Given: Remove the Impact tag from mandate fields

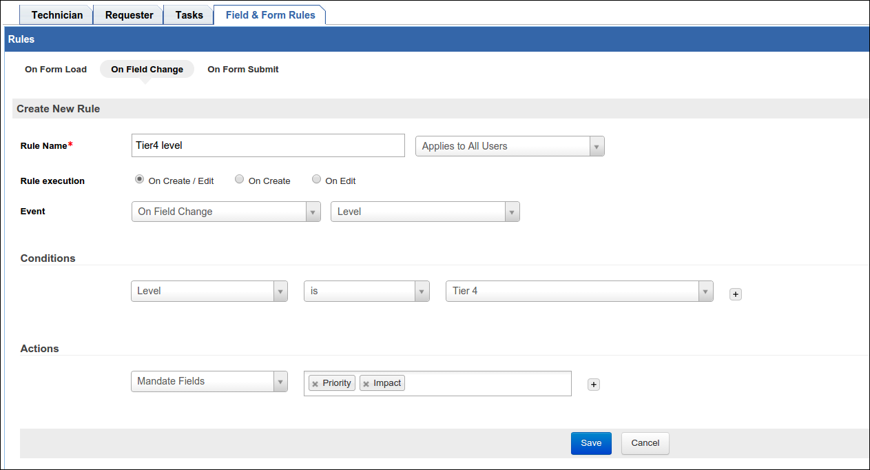Looking at the screenshot, I should 366,384.
